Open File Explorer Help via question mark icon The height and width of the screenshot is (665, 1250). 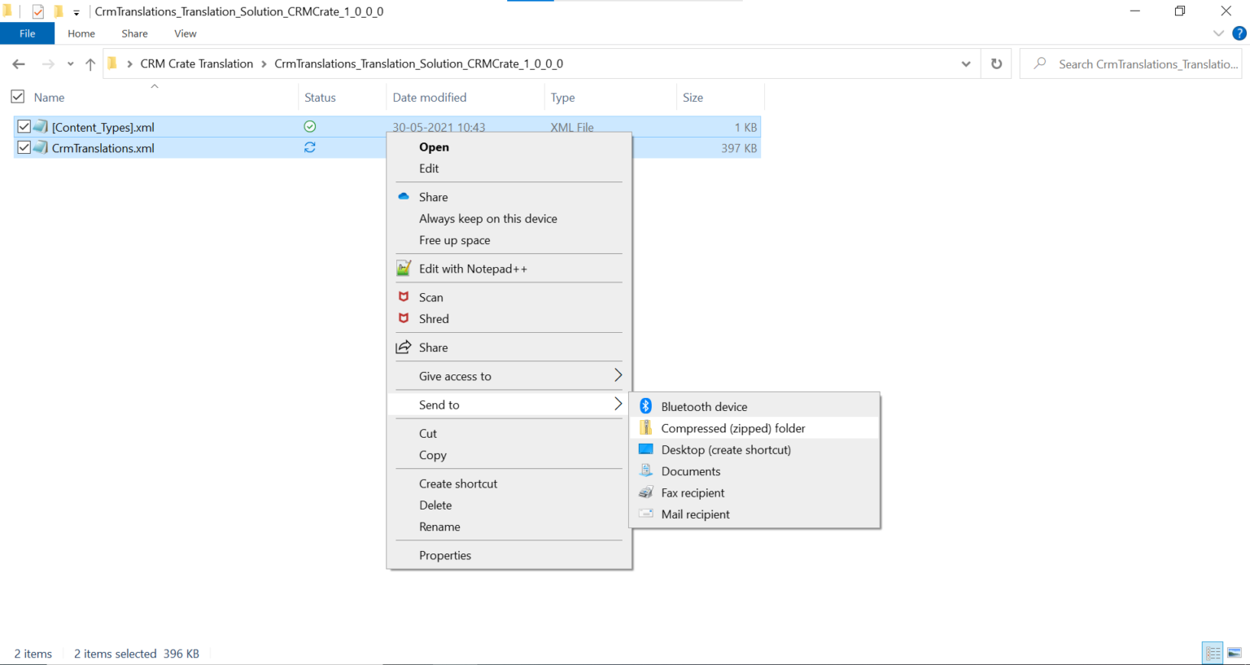pos(1239,33)
